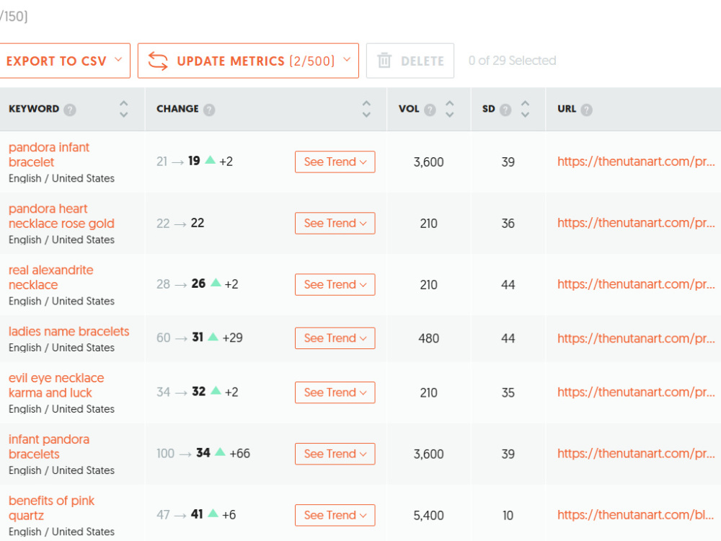Open the URL for infant pandora bracelets
721x541 pixels.
tap(636, 454)
